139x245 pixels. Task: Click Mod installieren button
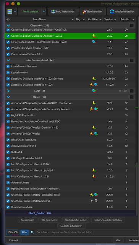pos(63,11)
